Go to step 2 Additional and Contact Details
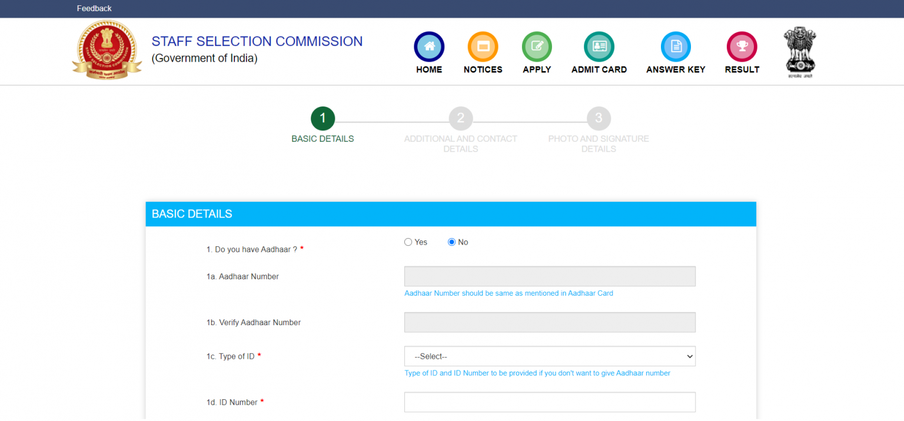This screenshot has width=904, height=421. pos(460,119)
